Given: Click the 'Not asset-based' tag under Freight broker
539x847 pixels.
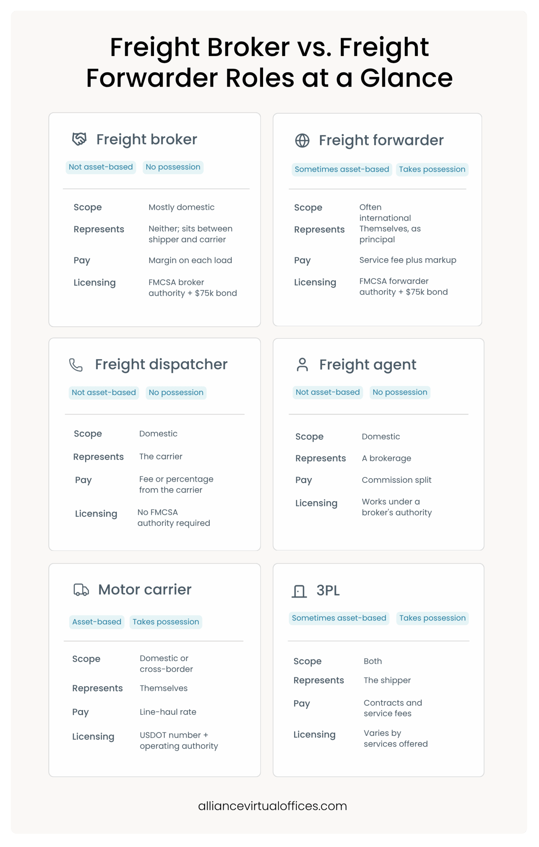Looking at the screenshot, I should tap(101, 167).
